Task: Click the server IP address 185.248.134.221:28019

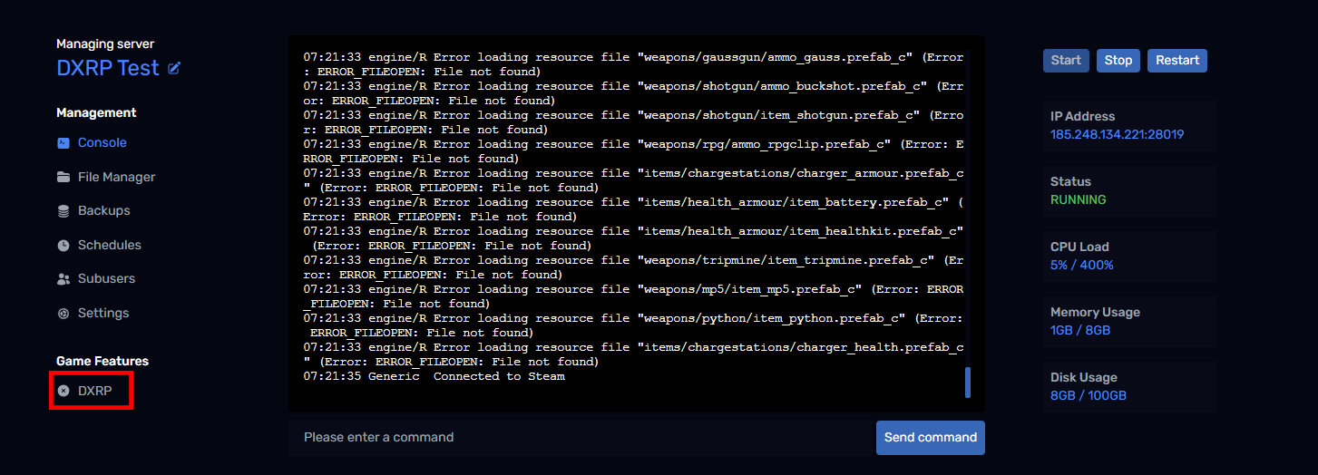Action: tap(1117, 135)
